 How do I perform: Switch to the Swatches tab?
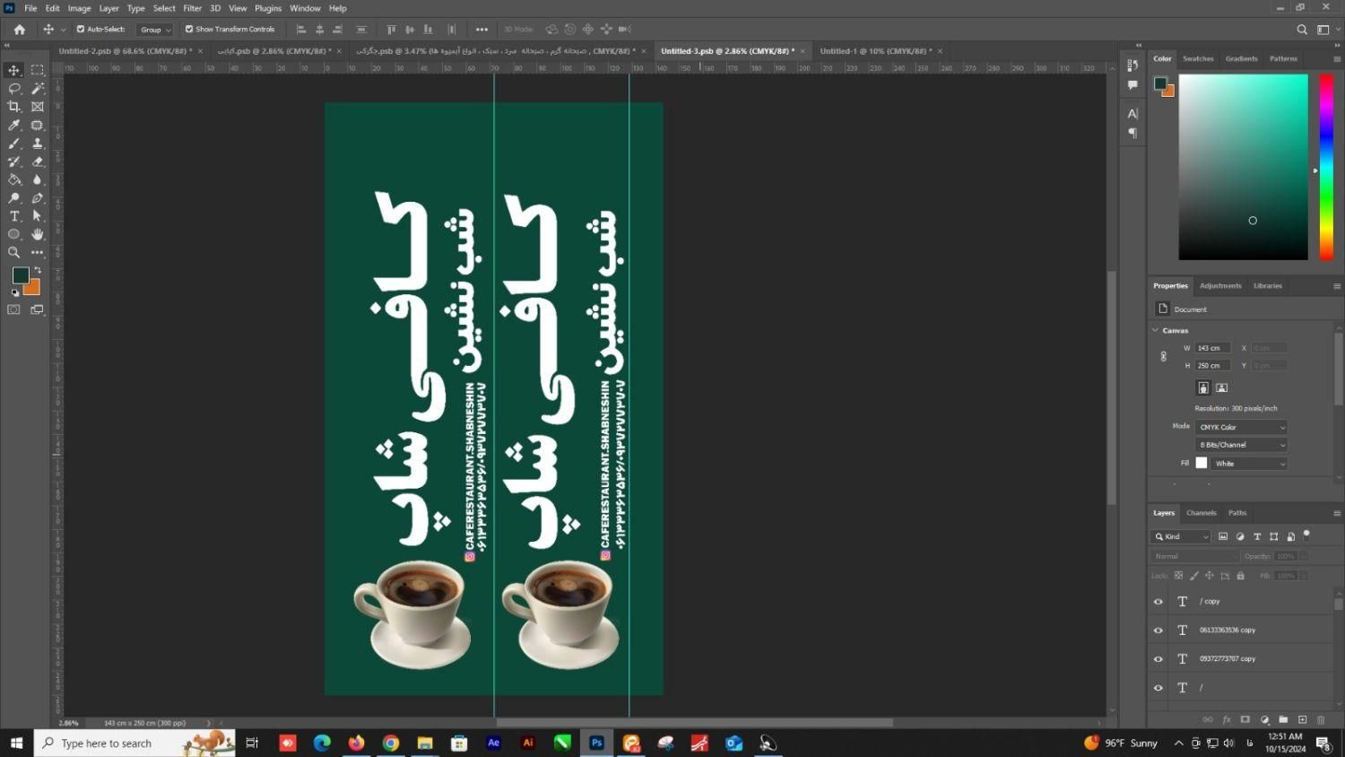point(1198,58)
